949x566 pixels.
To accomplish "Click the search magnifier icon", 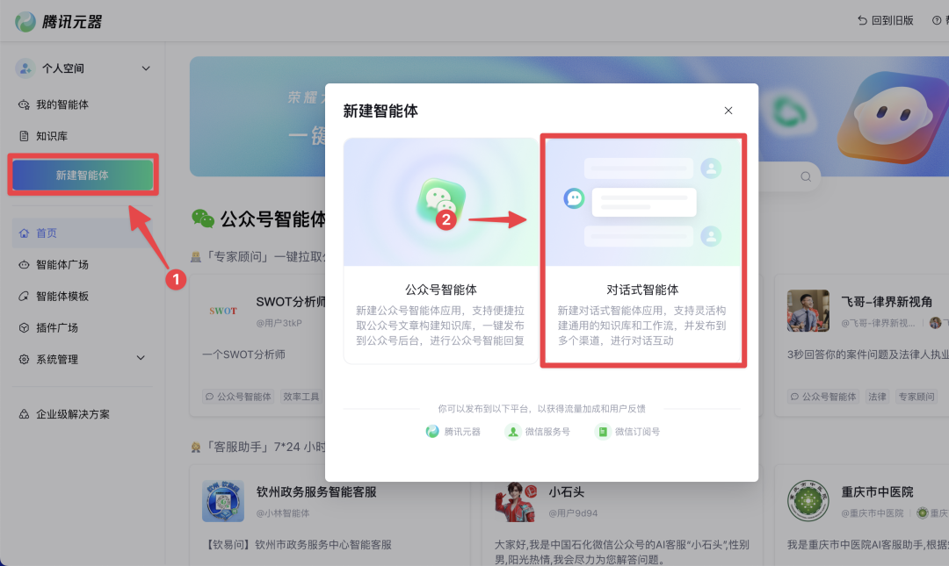I will [806, 176].
